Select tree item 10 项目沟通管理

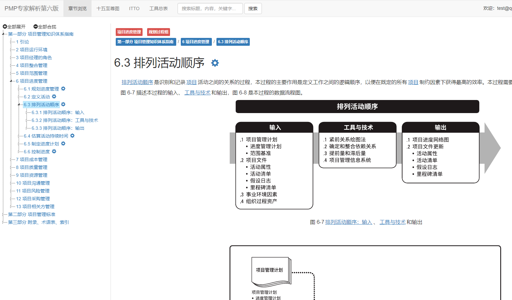click(x=33, y=183)
